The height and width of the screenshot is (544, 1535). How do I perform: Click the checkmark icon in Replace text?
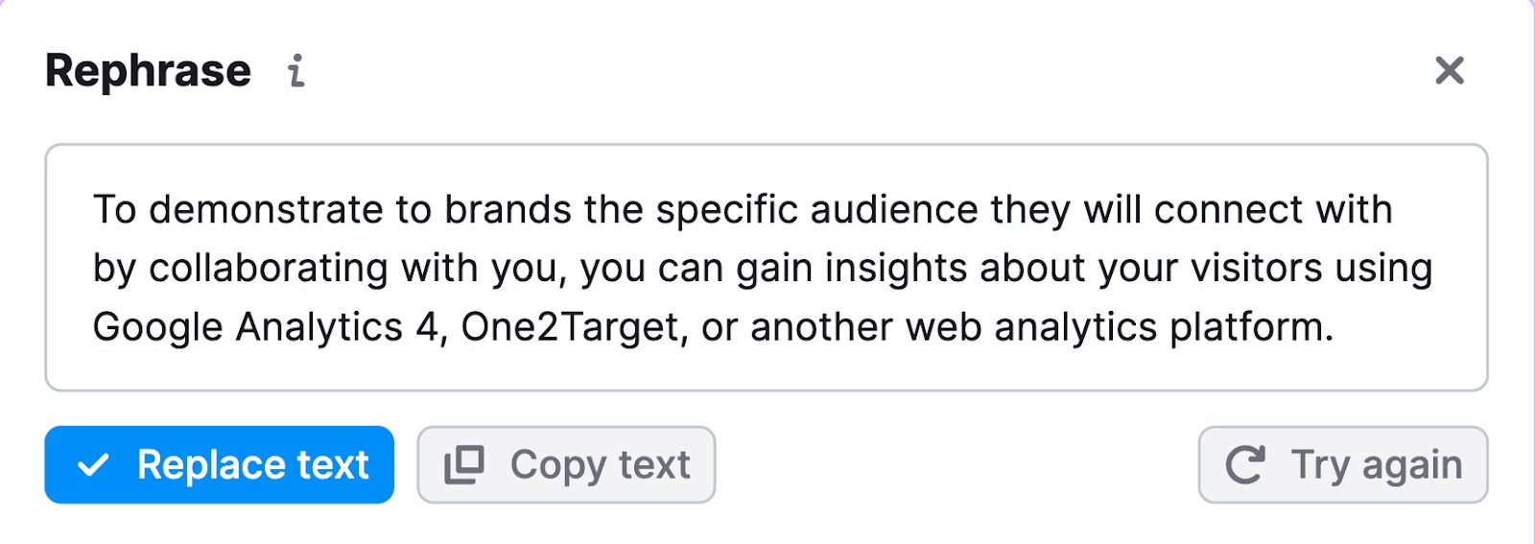[x=93, y=465]
